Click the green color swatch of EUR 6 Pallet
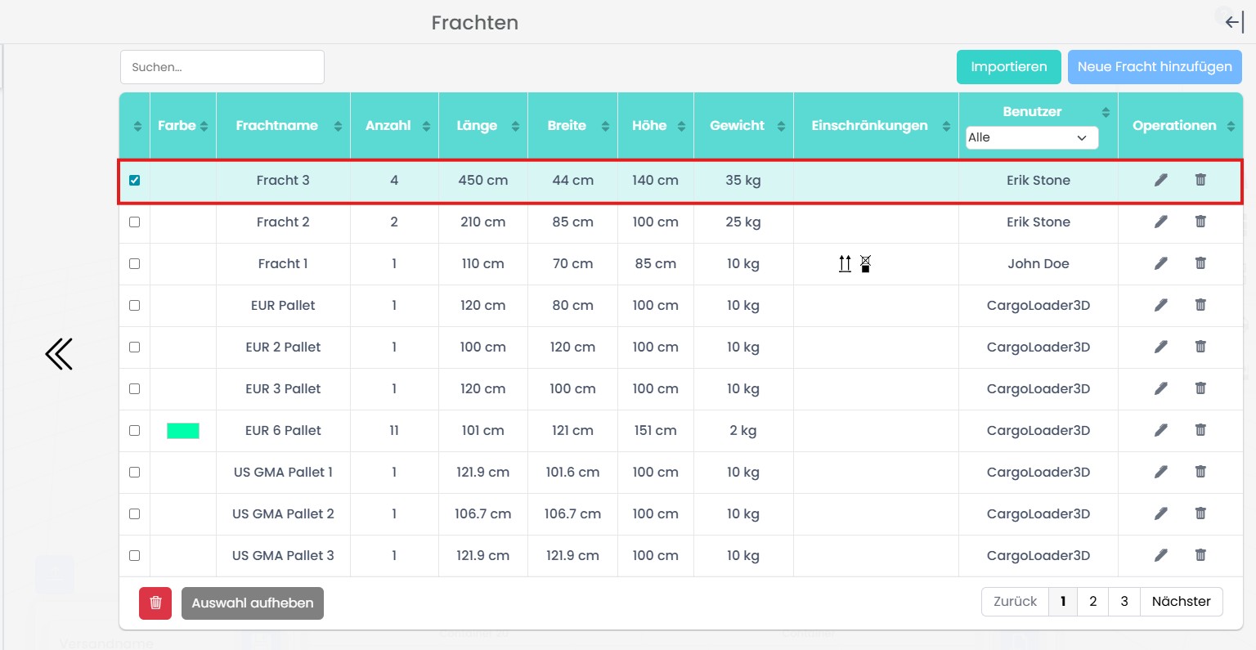Screen dimensions: 1256x650 click(x=183, y=431)
